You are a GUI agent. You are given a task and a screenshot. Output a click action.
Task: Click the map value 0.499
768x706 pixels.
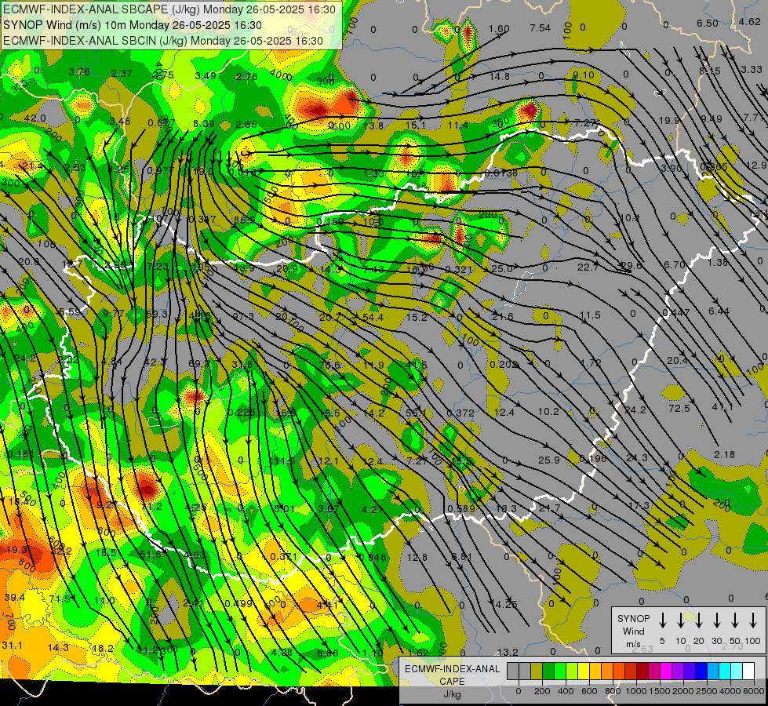pyautogui.click(x=238, y=603)
